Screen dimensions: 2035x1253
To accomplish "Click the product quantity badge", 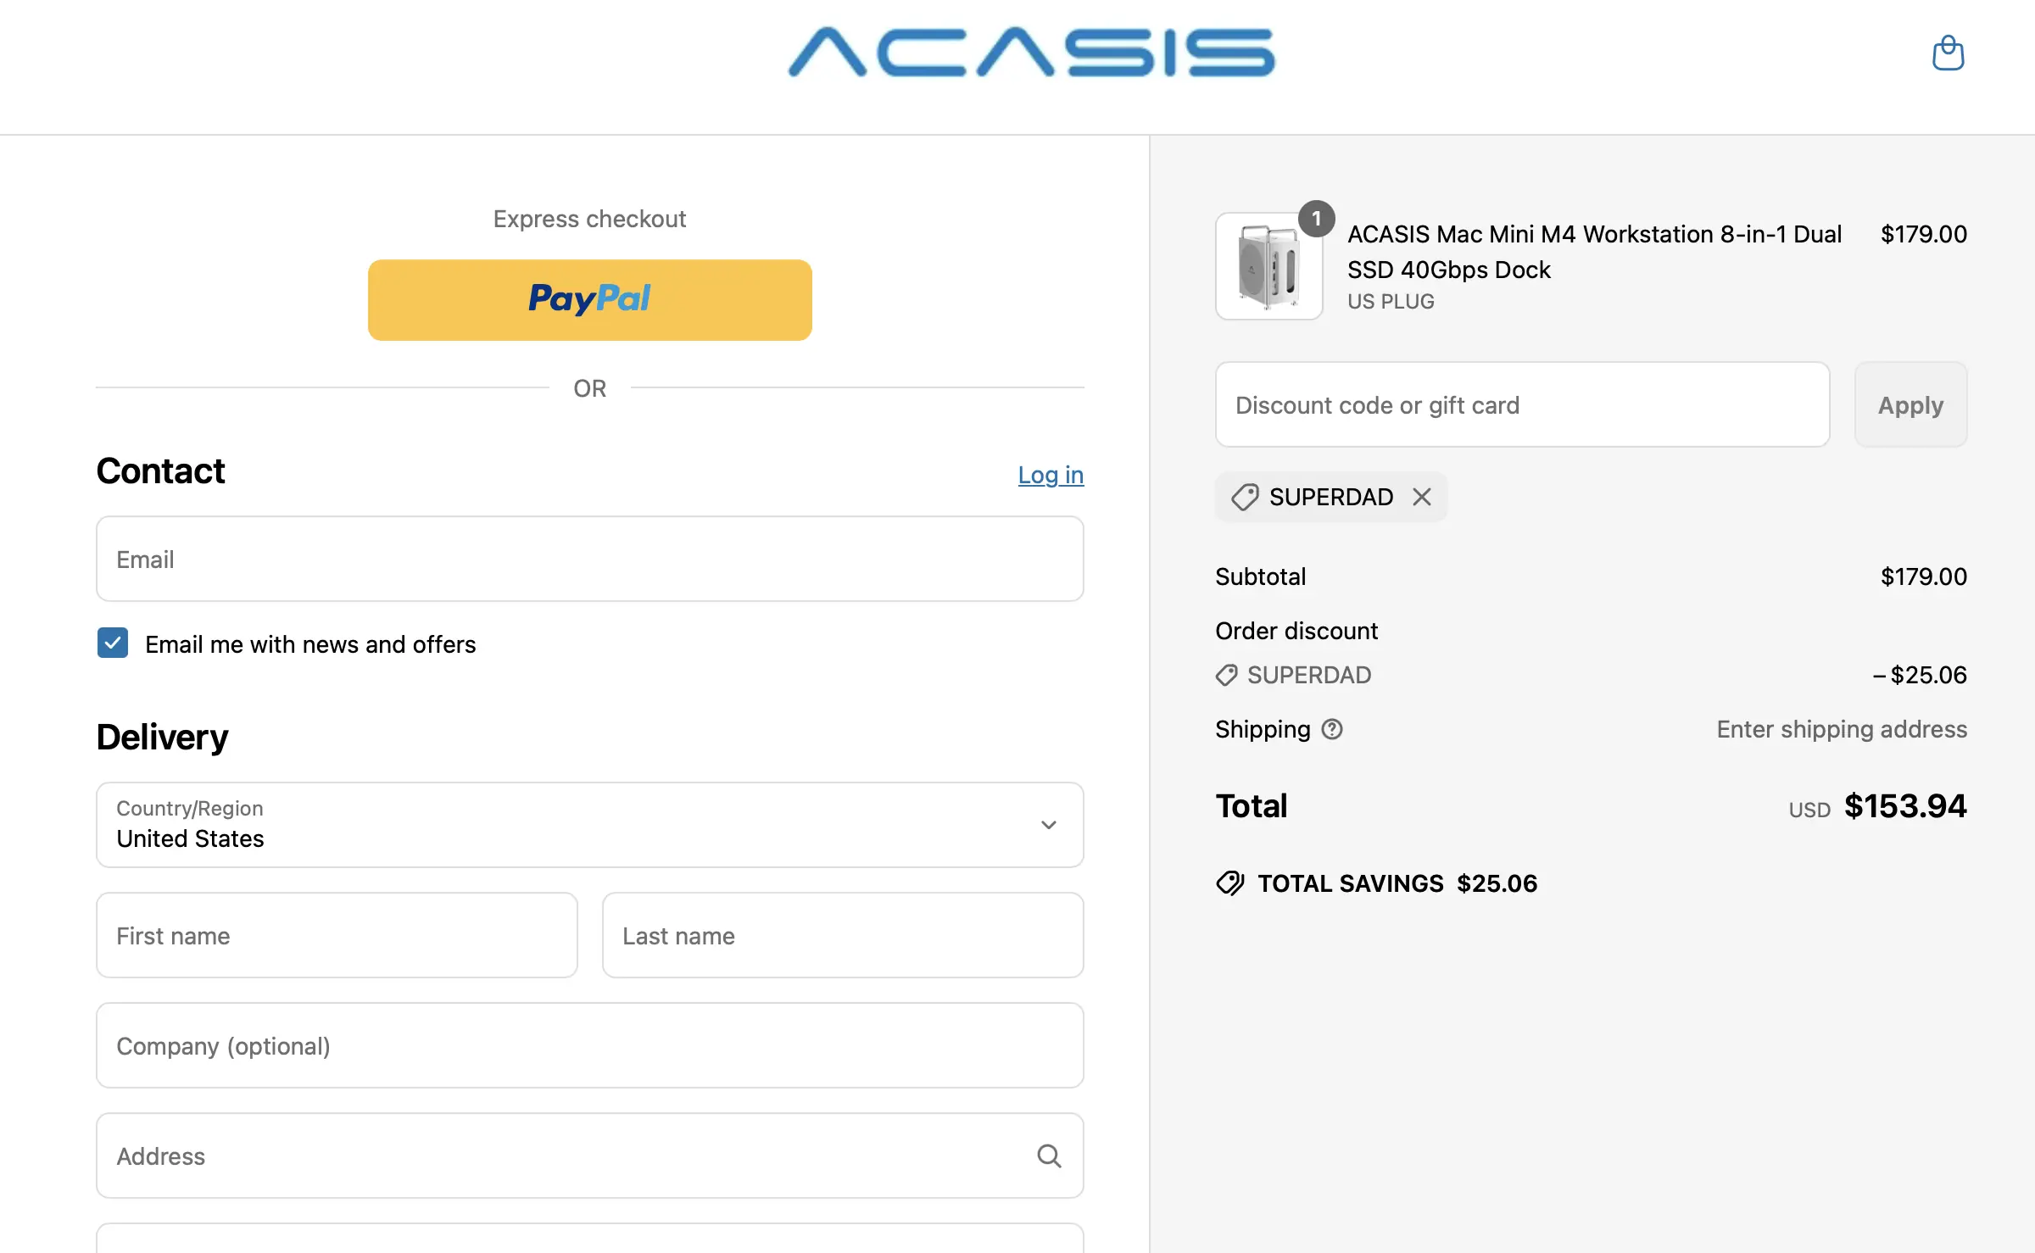I will coord(1316,219).
